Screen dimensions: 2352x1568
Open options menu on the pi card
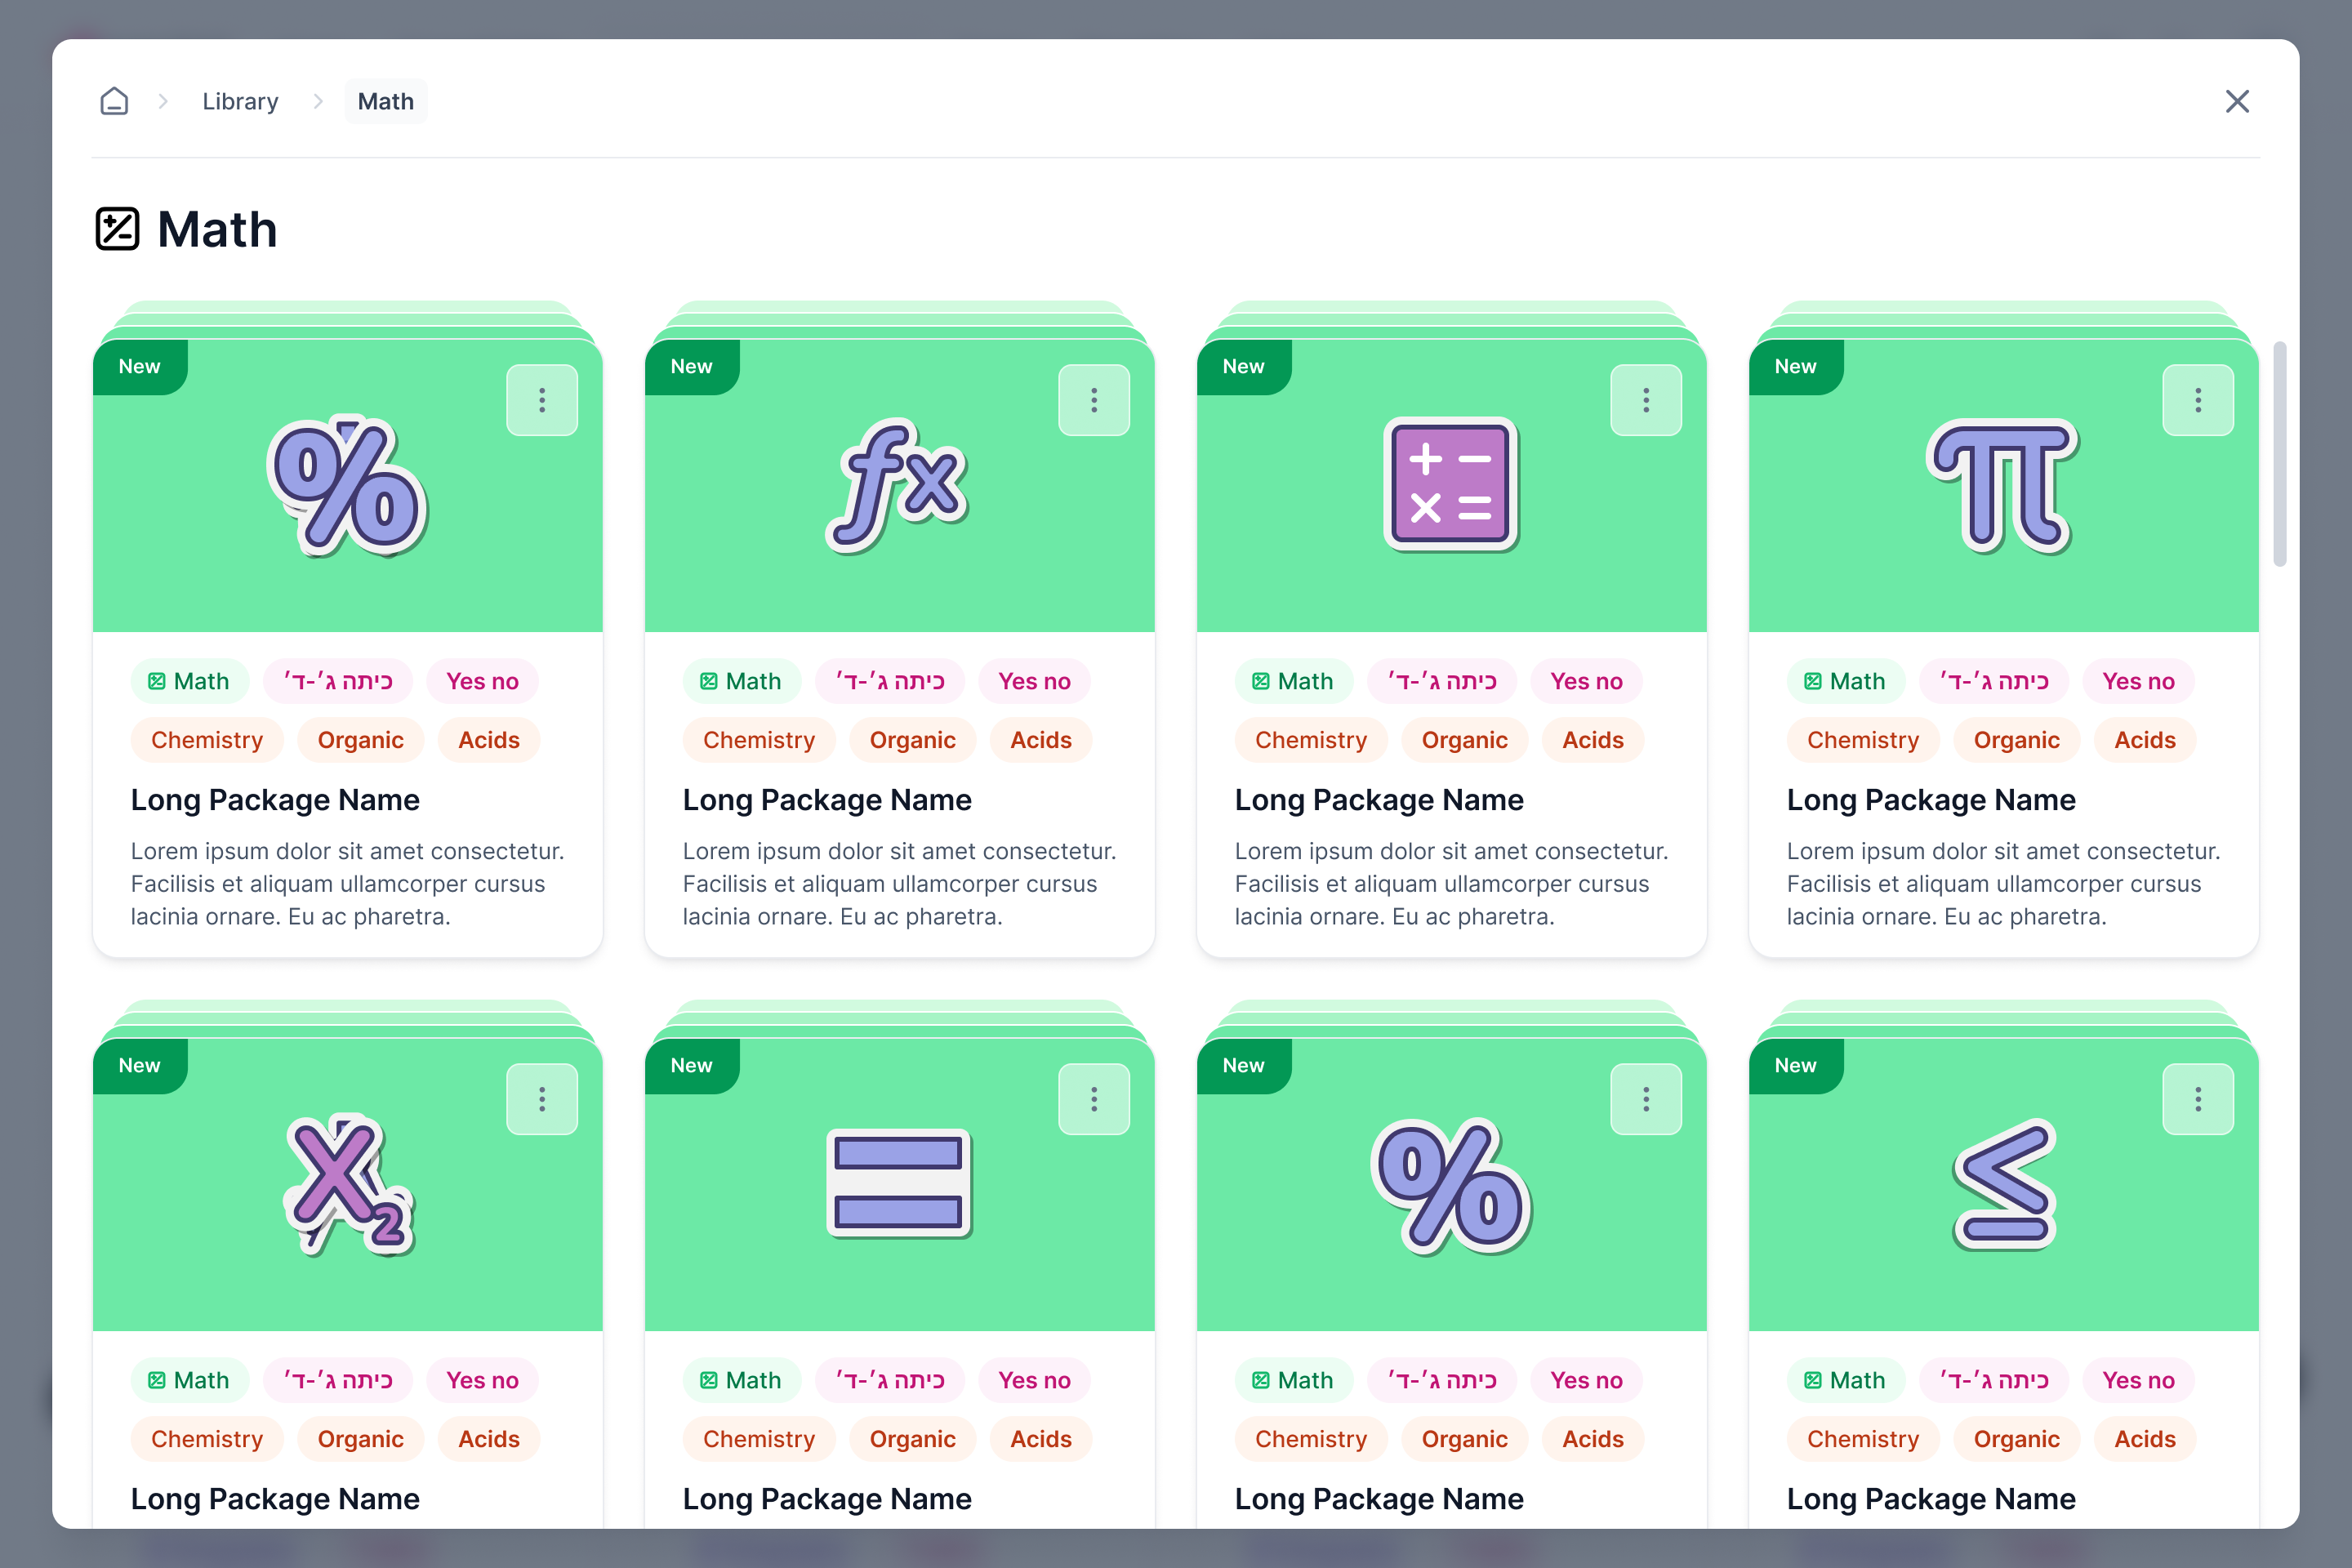[2198, 400]
